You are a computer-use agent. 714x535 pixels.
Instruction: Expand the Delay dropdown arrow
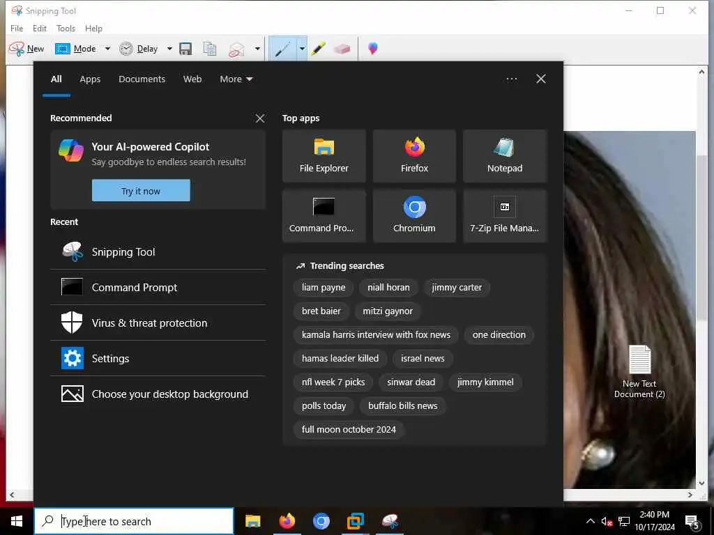click(169, 49)
